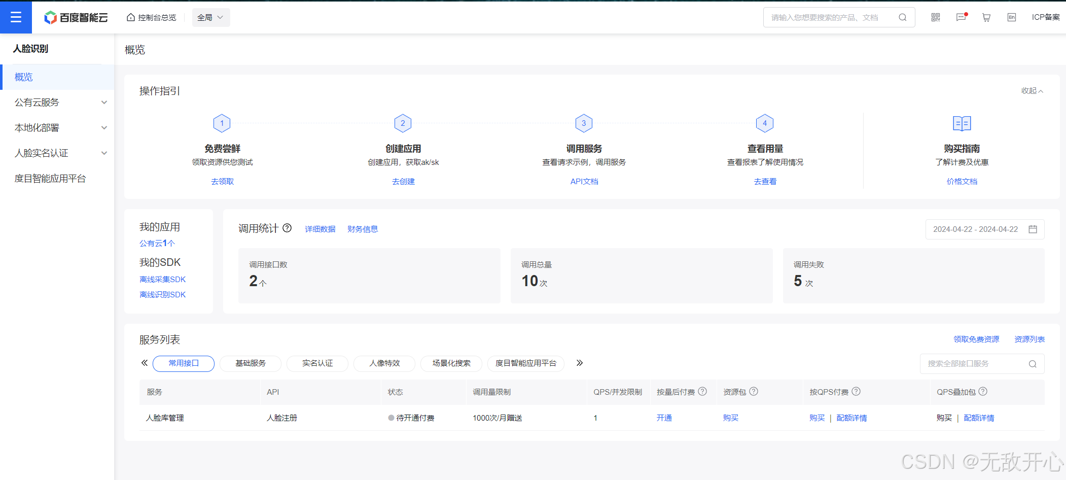Image resolution: width=1066 pixels, height=480 pixels.
Task: Click step 3 hexagon icon
Action: [x=584, y=123]
